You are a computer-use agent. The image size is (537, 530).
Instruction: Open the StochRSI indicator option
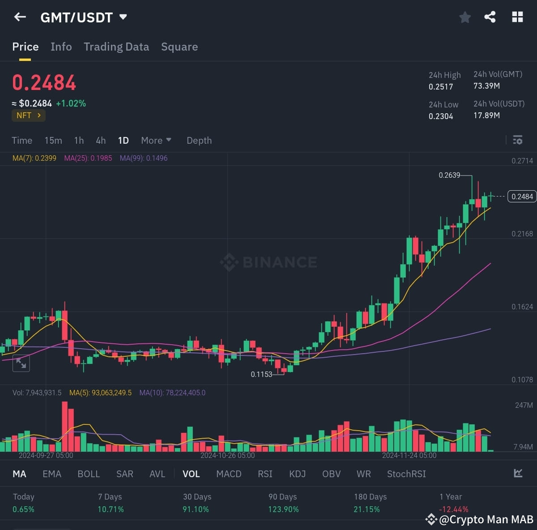(x=406, y=474)
